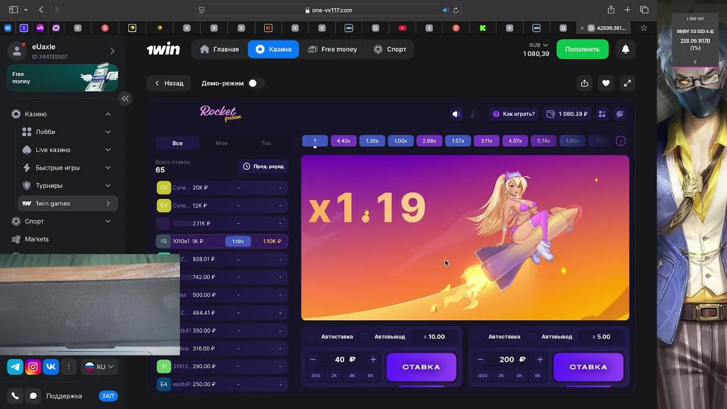Open Поддержка support chat
The width and height of the screenshot is (727, 409).
click(64, 396)
